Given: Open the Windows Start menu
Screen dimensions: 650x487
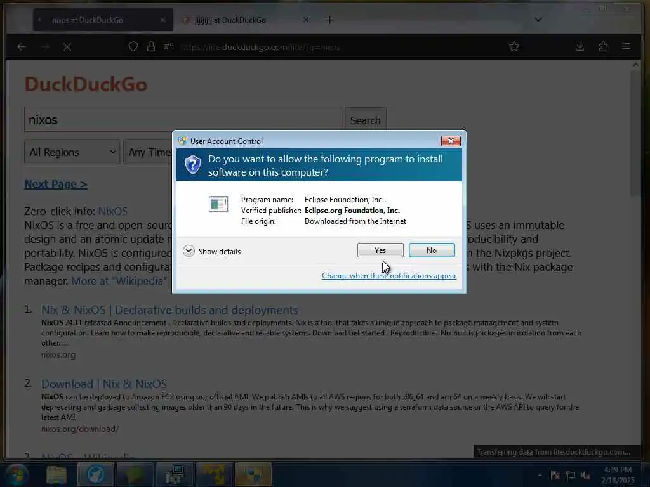Looking at the screenshot, I should pos(17,474).
